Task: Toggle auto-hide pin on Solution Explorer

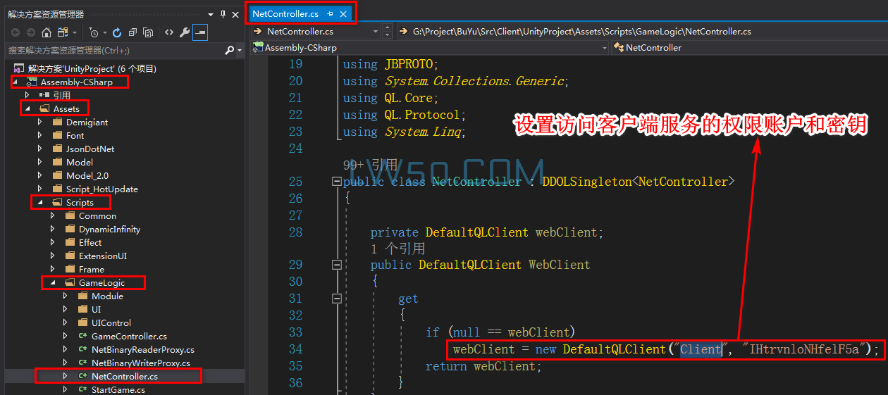Action: 223,14
